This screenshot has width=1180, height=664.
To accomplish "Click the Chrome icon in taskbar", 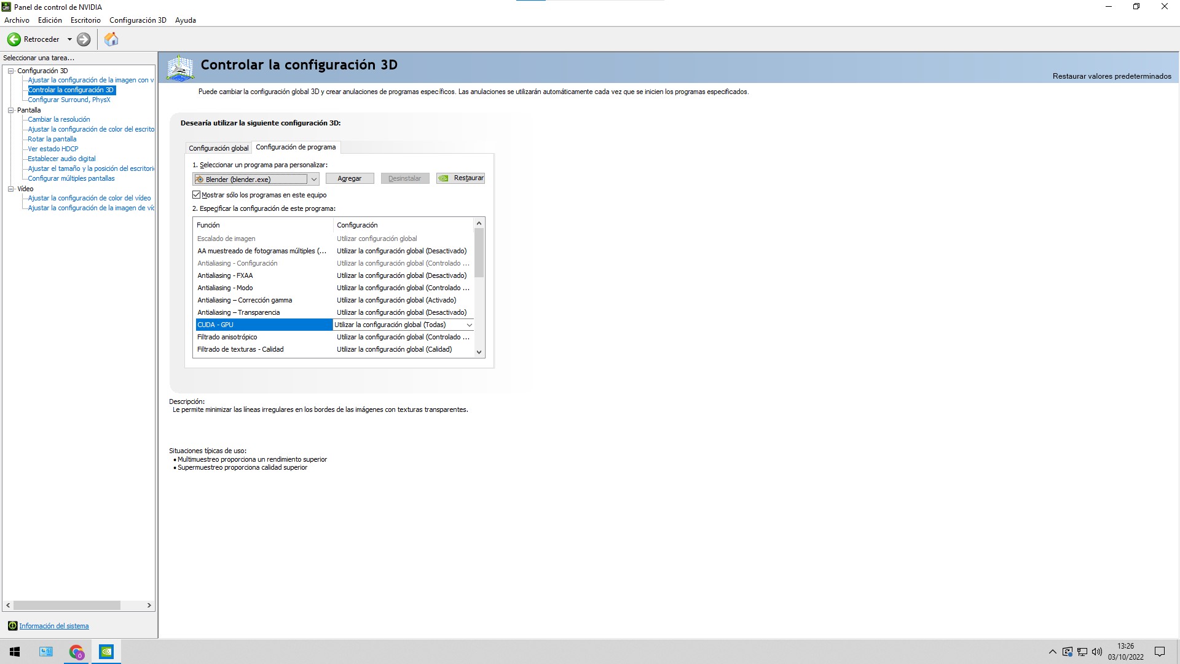I will pos(76,652).
